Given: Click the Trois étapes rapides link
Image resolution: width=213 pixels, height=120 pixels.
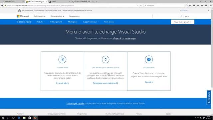Looking at the screenshot, I should tap(76, 104).
